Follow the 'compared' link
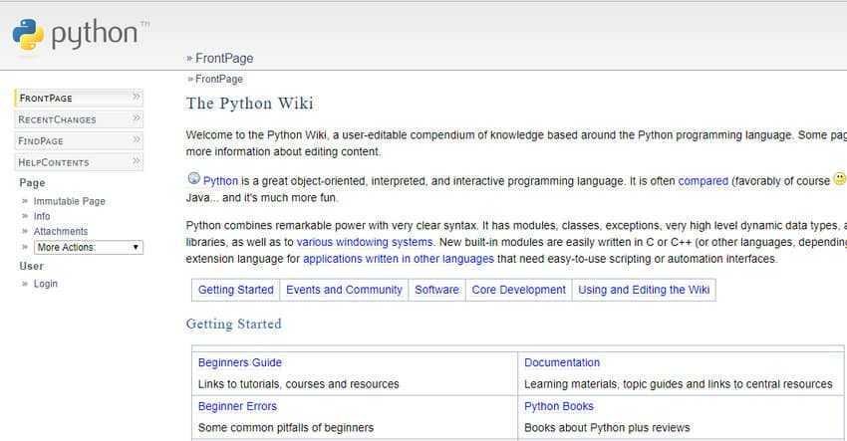This screenshot has width=847, height=441. click(704, 181)
